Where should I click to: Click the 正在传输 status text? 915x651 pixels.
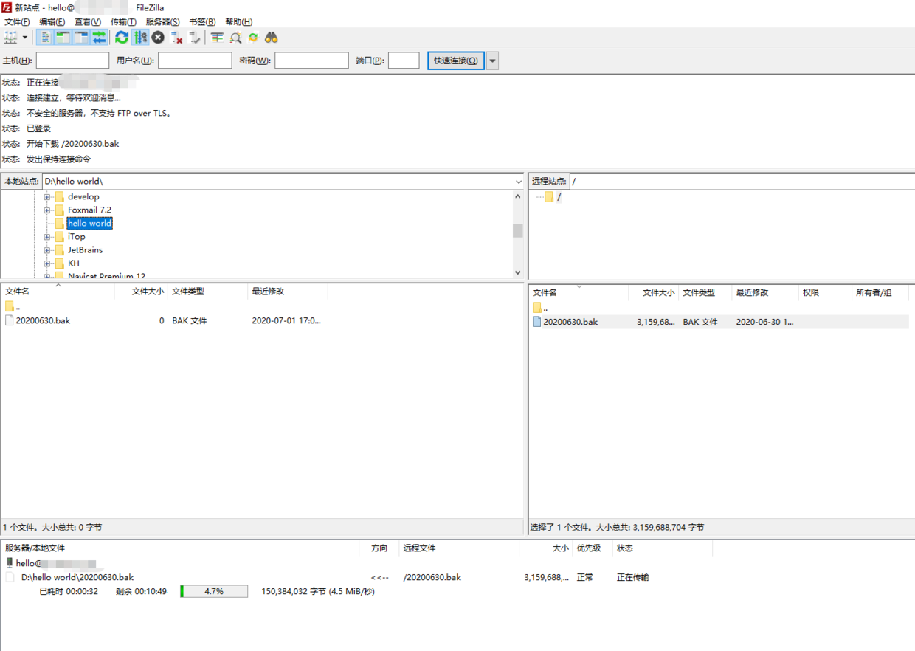click(633, 578)
